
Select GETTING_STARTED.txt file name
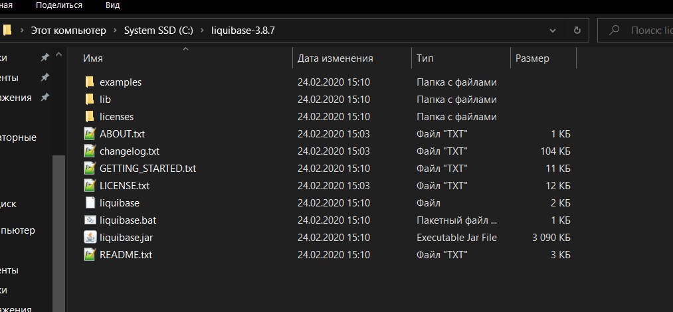[147, 169]
